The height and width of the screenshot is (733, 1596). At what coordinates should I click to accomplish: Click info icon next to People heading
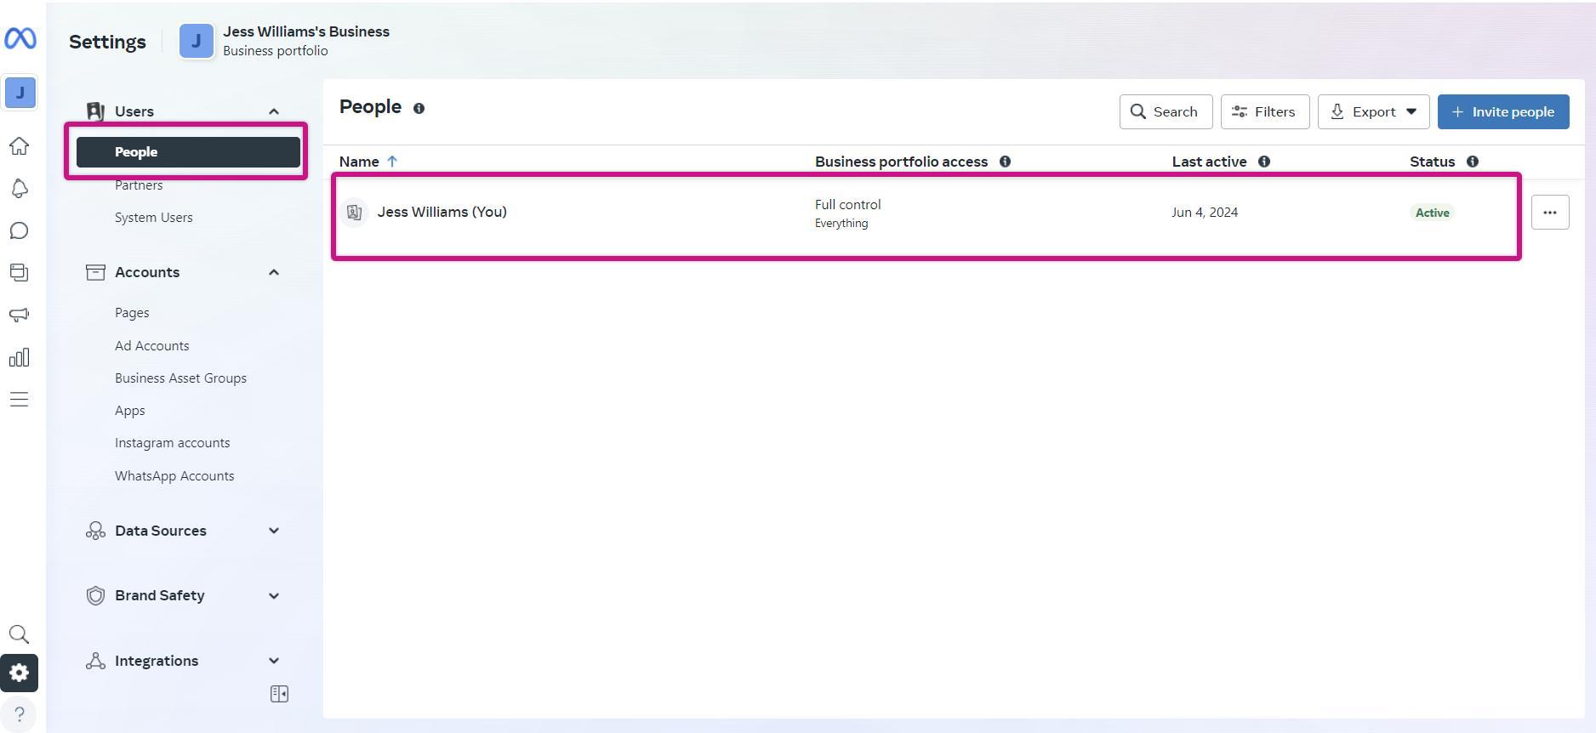(x=419, y=108)
